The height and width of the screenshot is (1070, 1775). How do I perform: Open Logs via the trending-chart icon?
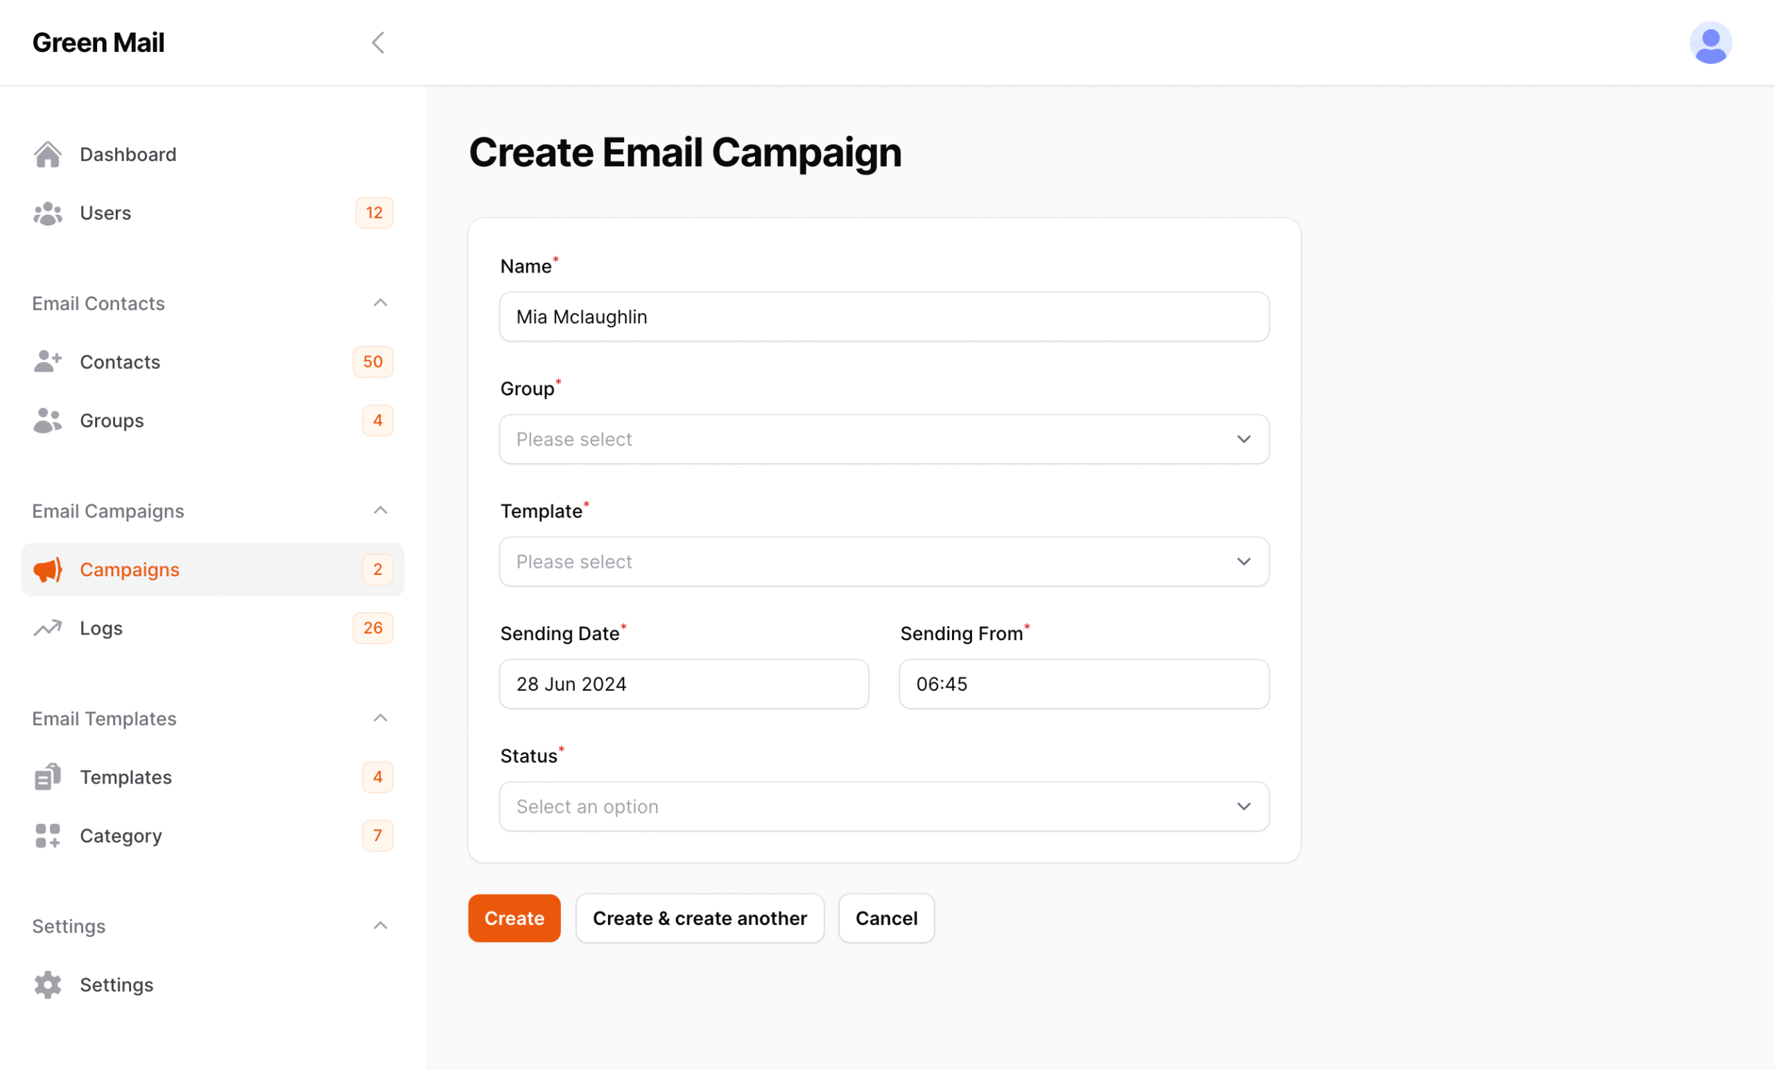click(x=48, y=628)
